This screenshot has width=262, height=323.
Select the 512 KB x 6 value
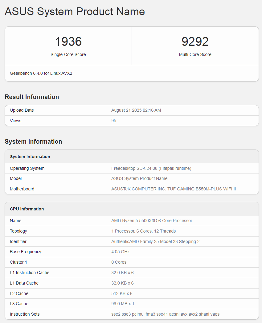coord(122,293)
